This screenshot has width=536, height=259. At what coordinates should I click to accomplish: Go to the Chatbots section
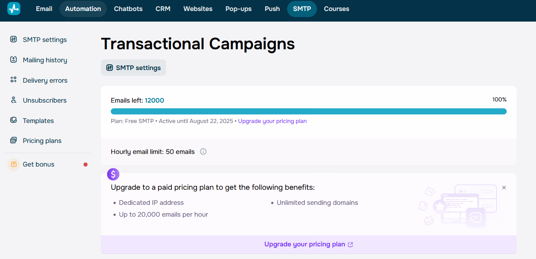(x=128, y=9)
